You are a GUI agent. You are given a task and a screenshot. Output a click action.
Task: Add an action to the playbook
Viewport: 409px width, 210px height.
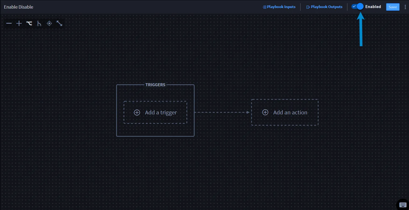pyautogui.click(x=285, y=112)
